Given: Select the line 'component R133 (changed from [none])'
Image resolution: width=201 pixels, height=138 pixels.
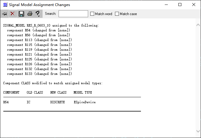Looking at the screenshot, I should click(x=39, y=74).
